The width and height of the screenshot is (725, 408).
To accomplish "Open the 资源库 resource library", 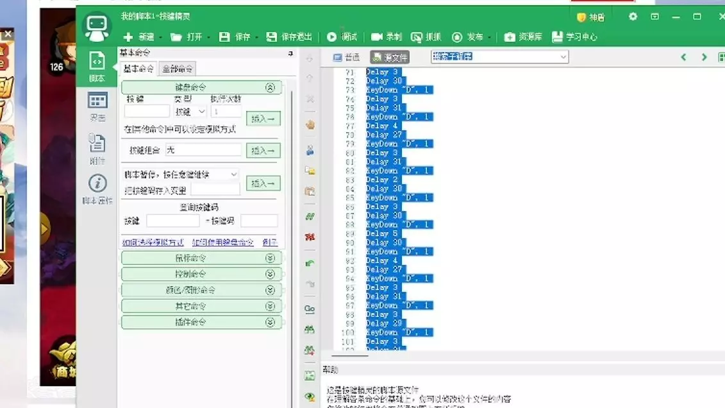I will [523, 37].
